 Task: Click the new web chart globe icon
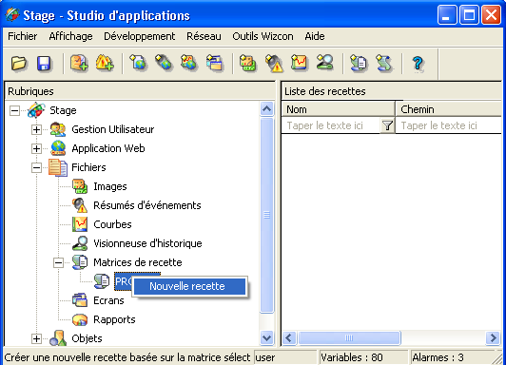tap(189, 63)
